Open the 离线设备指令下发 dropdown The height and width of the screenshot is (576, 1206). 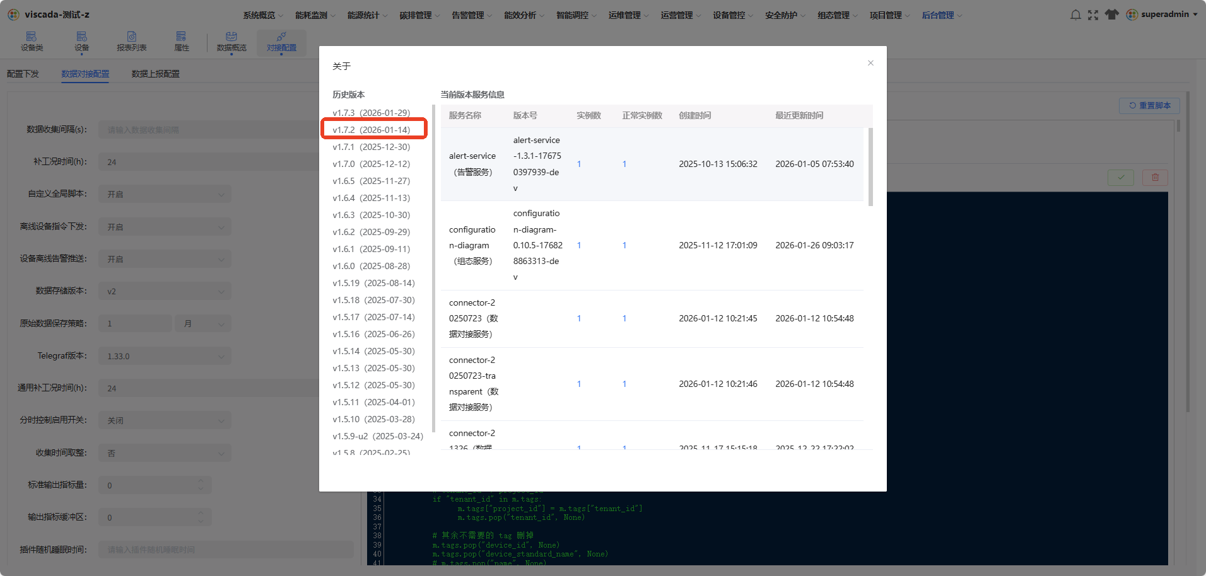(x=165, y=227)
